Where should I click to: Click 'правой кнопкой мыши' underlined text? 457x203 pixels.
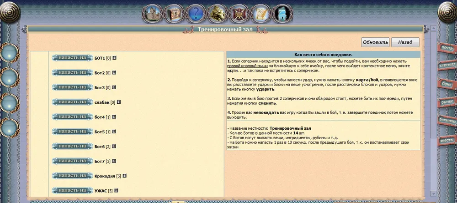coord(246,66)
